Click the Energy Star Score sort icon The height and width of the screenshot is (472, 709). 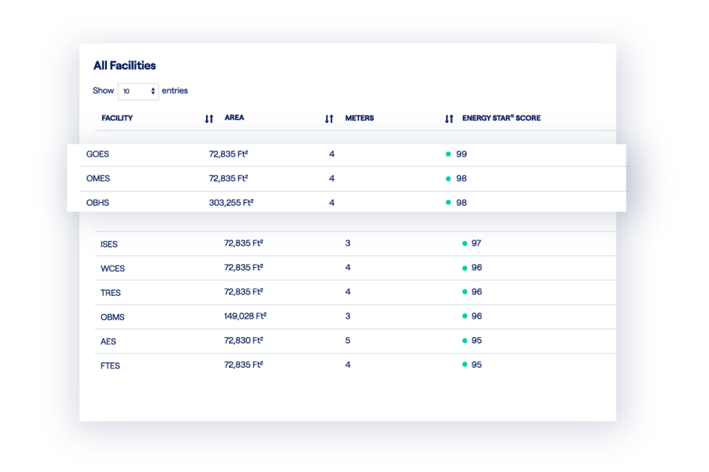click(449, 117)
